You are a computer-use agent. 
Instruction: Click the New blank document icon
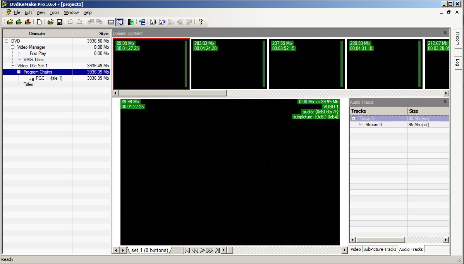pyautogui.click(x=39, y=22)
